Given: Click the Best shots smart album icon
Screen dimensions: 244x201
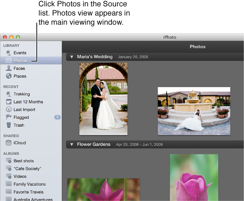Looking at the screenshot, I should [9, 160].
